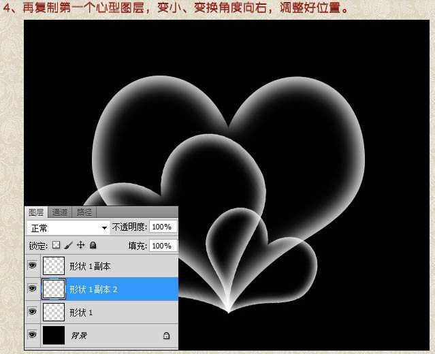Select the 背景 background layer name
The height and width of the screenshot is (354, 435).
pyautogui.click(x=80, y=336)
